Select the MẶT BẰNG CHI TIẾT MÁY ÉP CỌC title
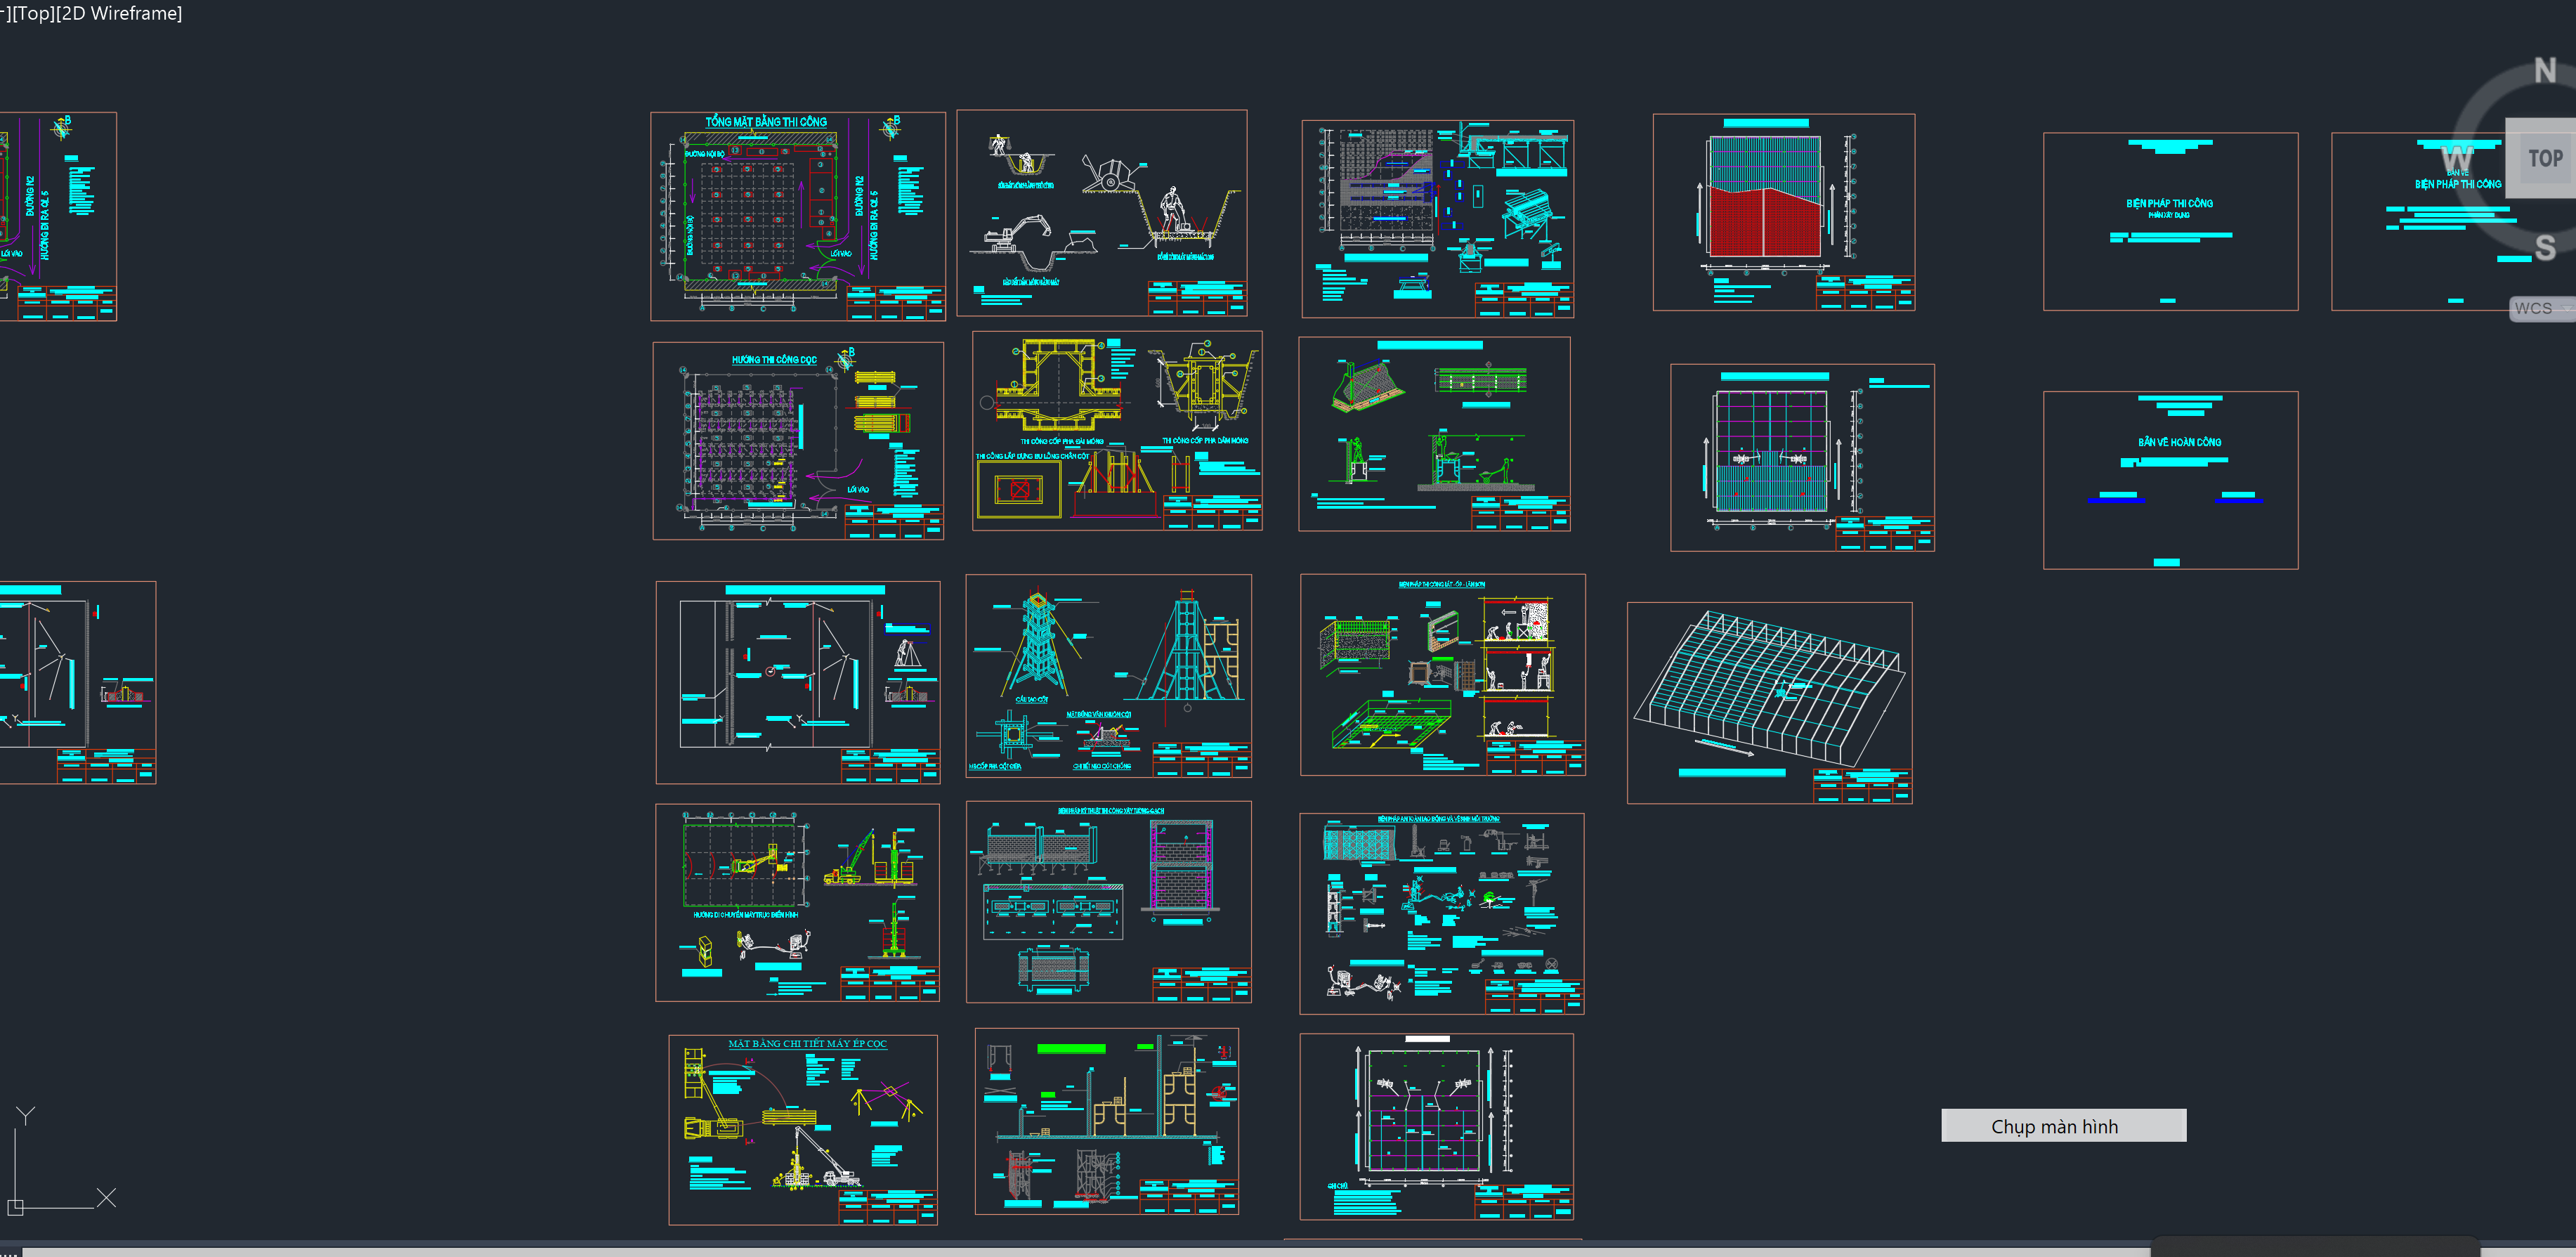This screenshot has width=2576, height=1257. point(807,1043)
